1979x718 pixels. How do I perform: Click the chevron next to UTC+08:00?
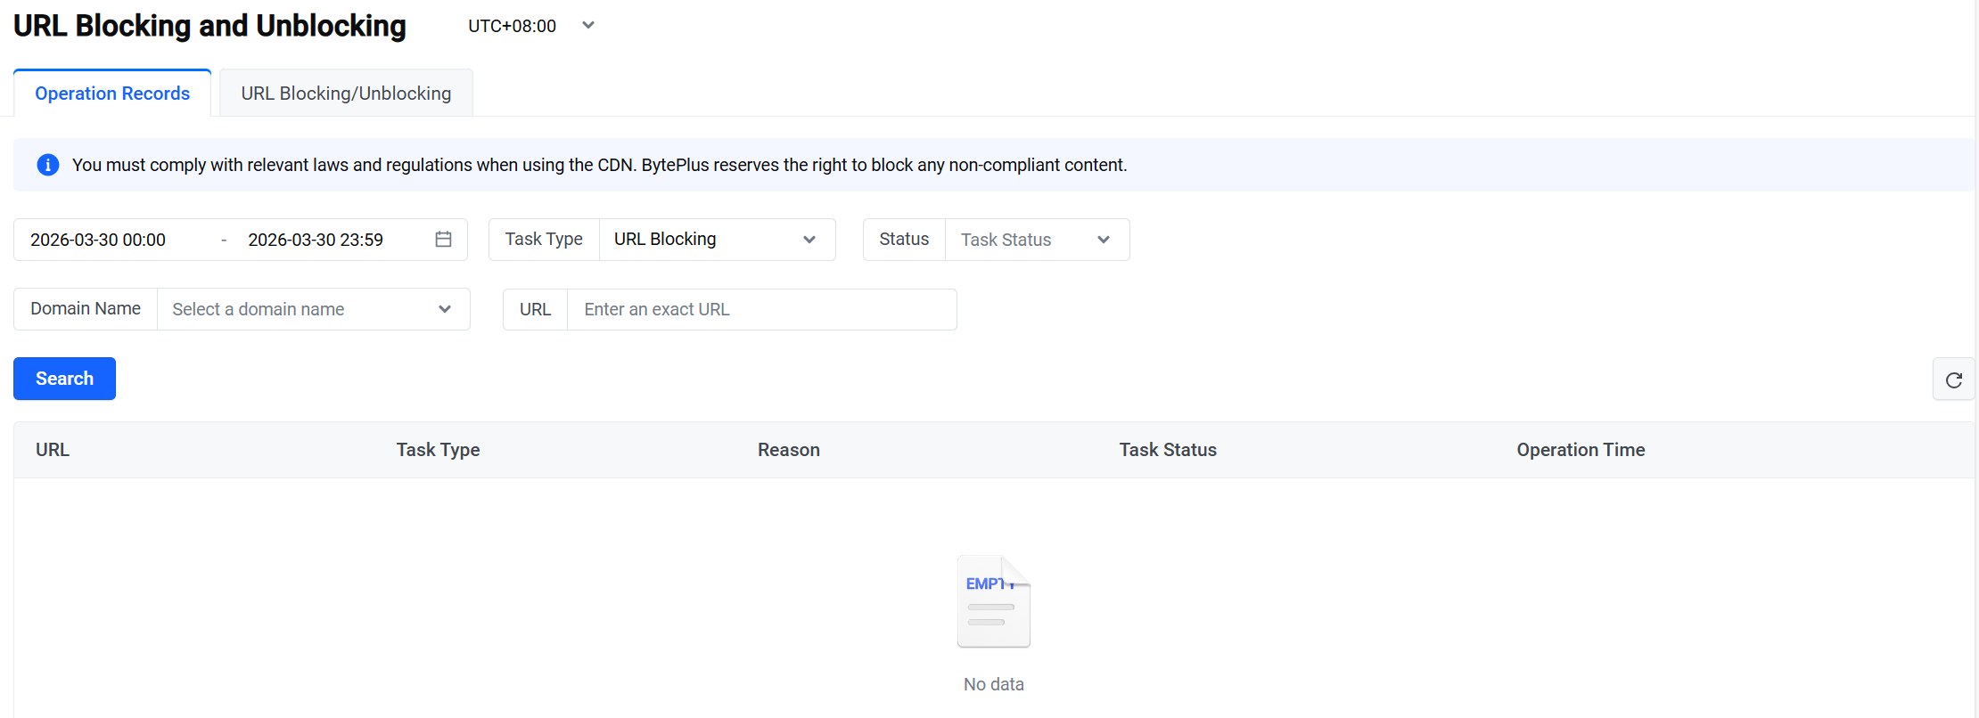[588, 26]
